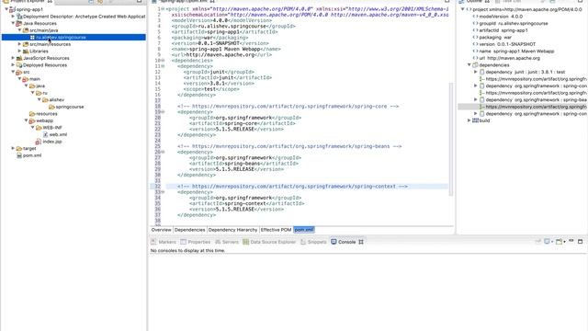Click the spring-app1 project icon
588x331 pixels.
point(13,9)
